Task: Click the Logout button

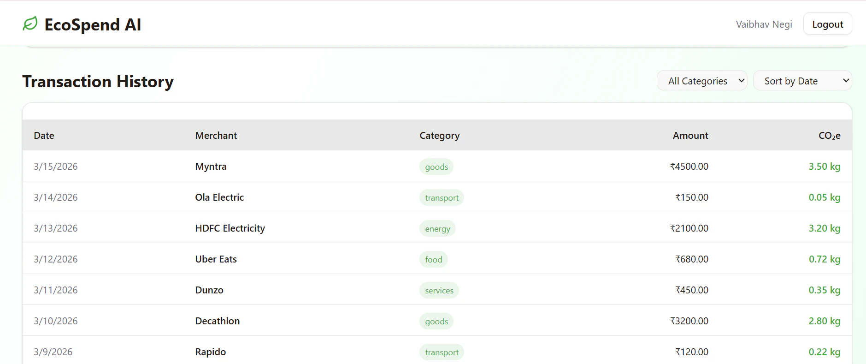Action: coord(827,24)
